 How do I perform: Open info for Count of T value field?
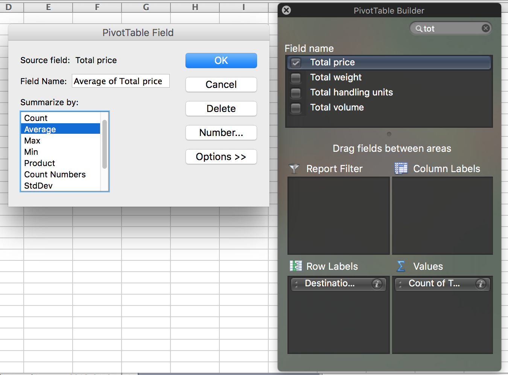point(481,284)
